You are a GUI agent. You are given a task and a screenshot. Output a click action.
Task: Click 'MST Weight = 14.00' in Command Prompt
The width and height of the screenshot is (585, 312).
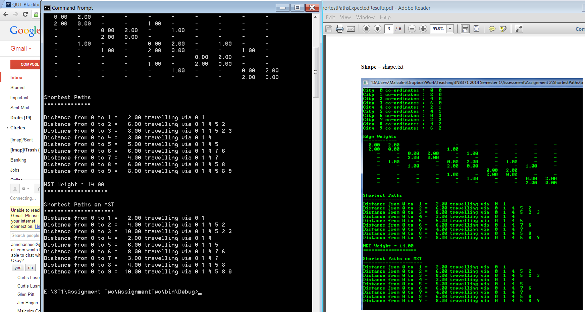point(74,184)
